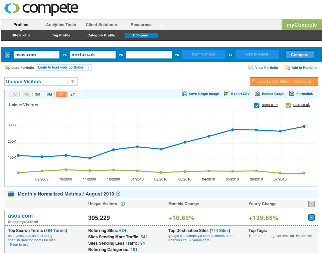
Task: Open asos.com legend link
Action: point(270,105)
